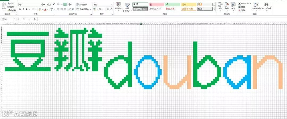Increase indent in the alignment group

(73, 9)
